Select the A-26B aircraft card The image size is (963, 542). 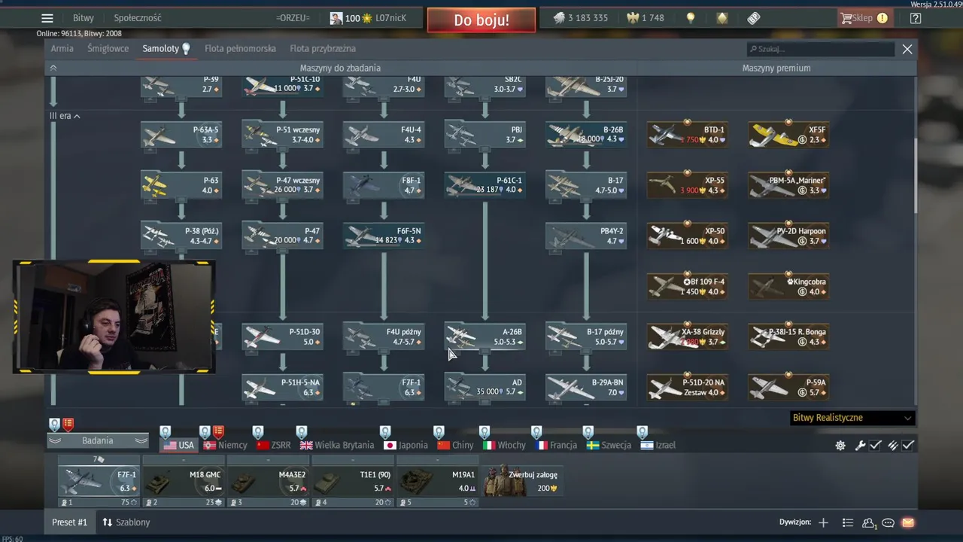click(x=485, y=336)
